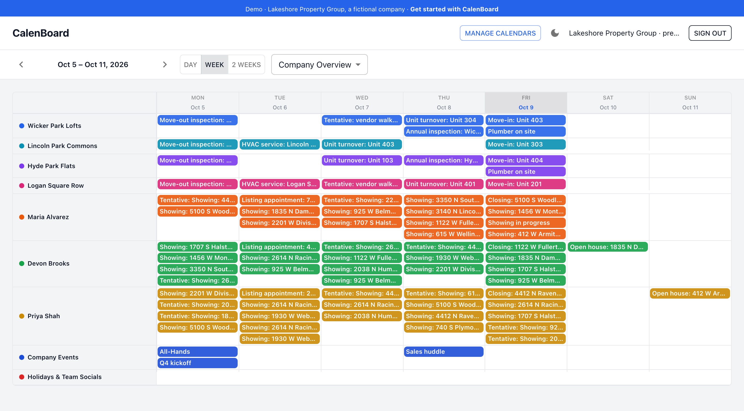Toggle dark mode moon icon
This screenshot has height=411, width=744.
(555, 33)
